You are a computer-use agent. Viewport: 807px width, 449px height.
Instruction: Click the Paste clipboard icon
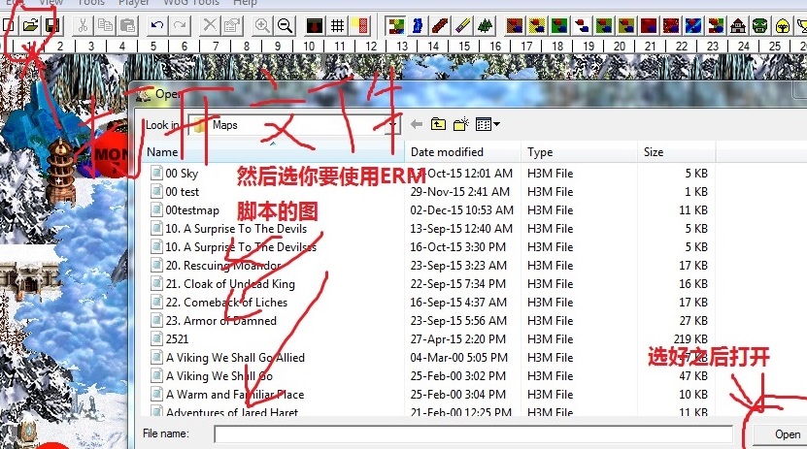(x=127, y=25)
